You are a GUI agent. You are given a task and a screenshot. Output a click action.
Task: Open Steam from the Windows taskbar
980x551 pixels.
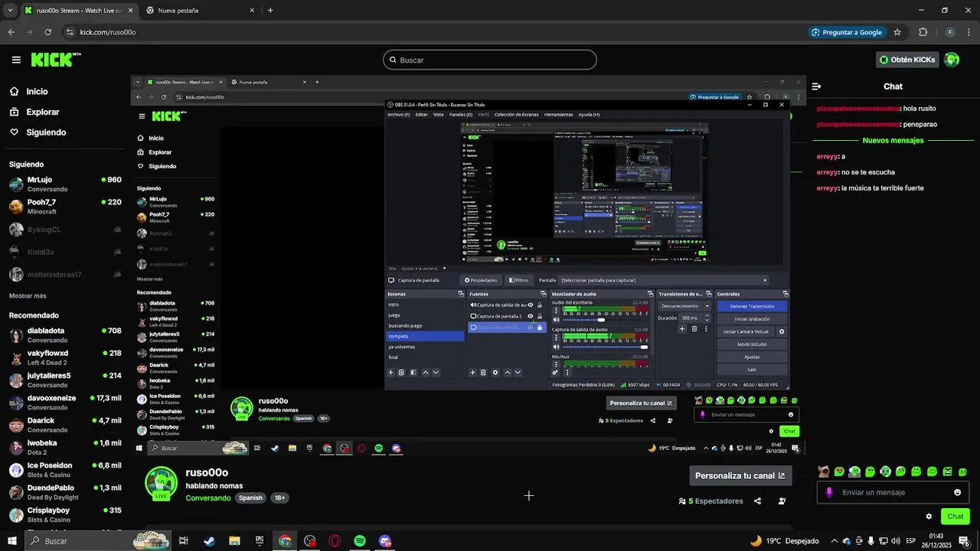point(209,541)
